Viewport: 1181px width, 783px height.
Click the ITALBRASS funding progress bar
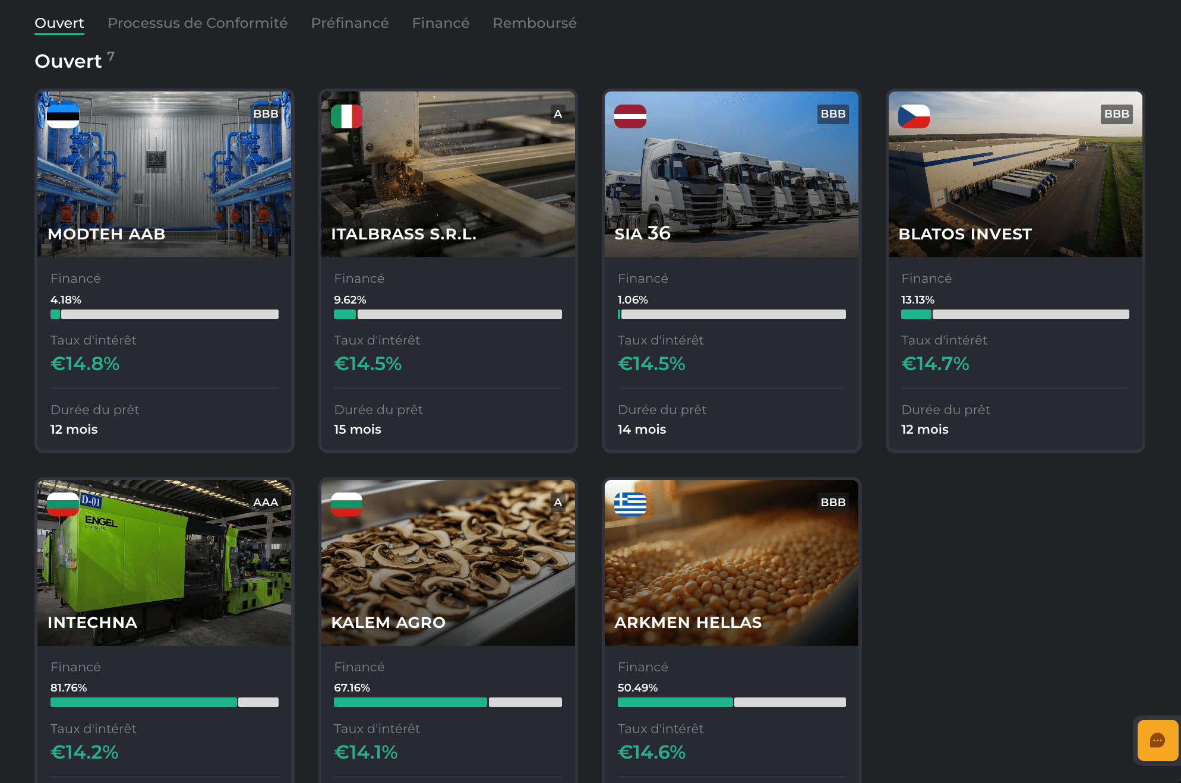(x=448, y=314)
